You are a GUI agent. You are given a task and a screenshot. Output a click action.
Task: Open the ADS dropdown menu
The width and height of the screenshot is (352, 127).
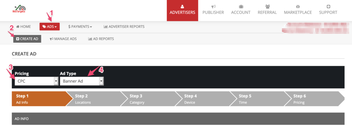(49, 26)
